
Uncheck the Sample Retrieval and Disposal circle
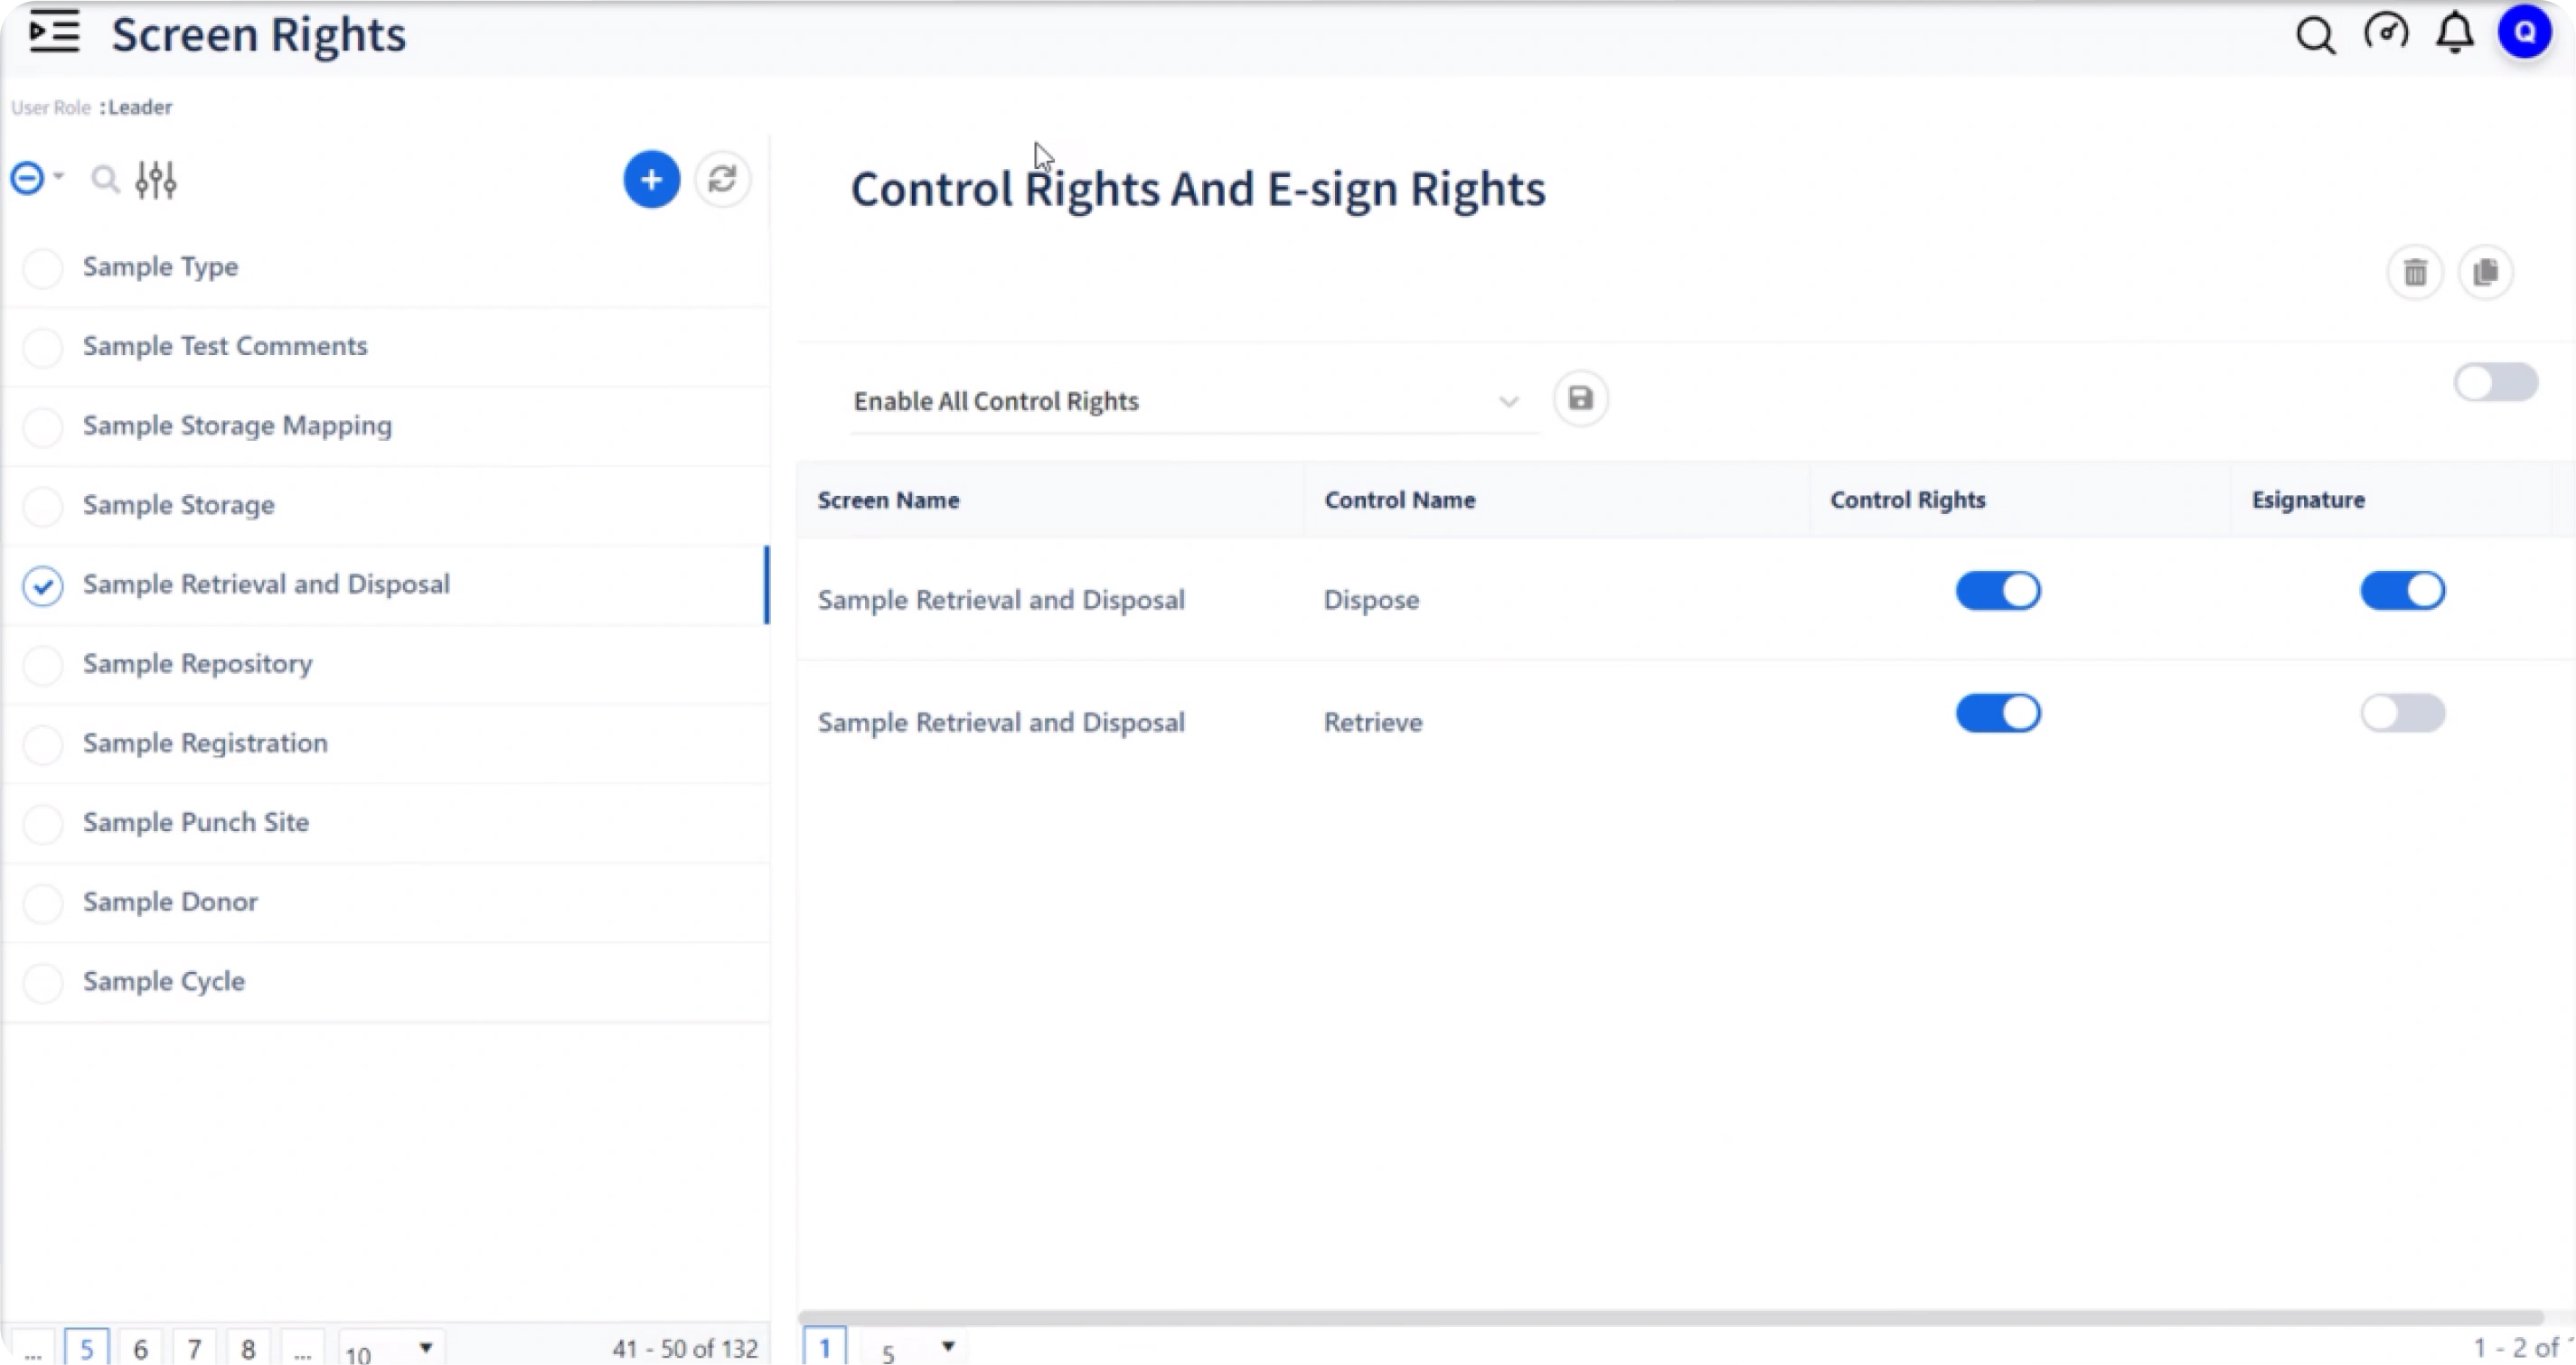point(43,585)
